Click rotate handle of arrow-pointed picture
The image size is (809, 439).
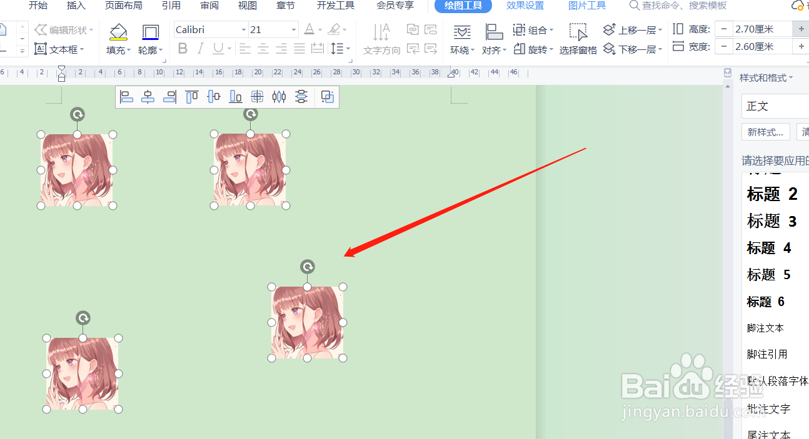point(308,267)
